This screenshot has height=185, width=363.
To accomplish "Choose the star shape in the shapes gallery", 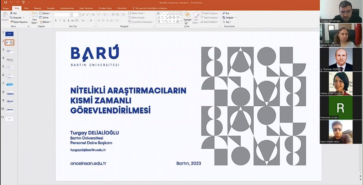I will click(178, 21).
